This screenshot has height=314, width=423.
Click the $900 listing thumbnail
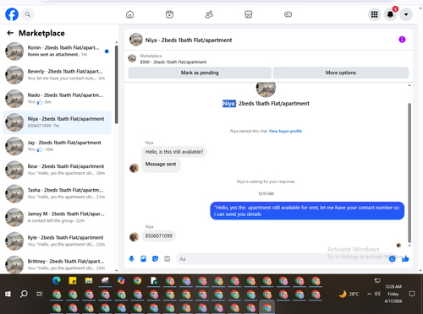[x=132, y=58]
